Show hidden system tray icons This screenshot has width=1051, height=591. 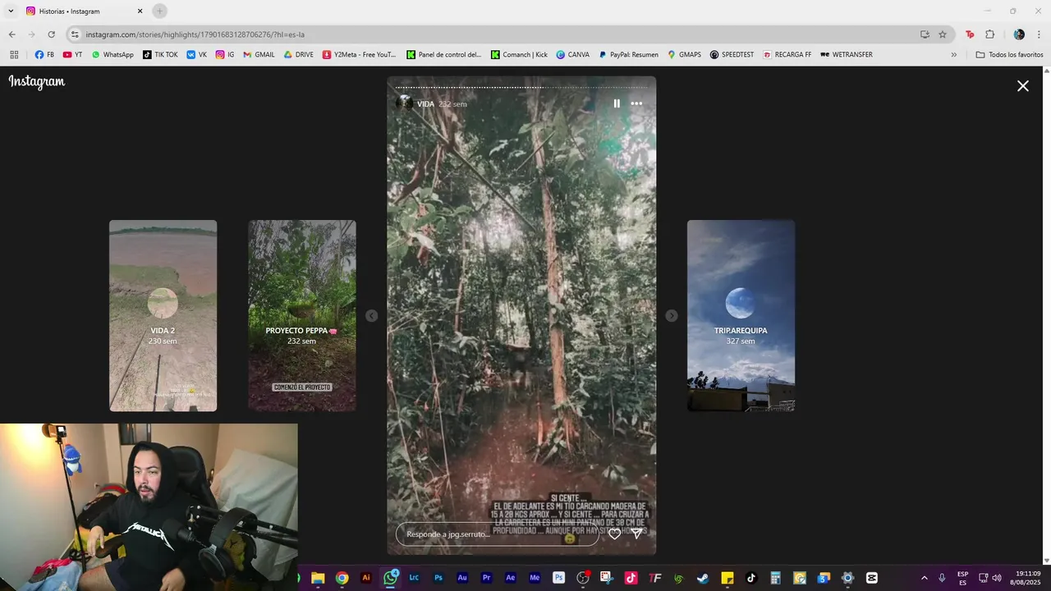[x=924, y=578]
